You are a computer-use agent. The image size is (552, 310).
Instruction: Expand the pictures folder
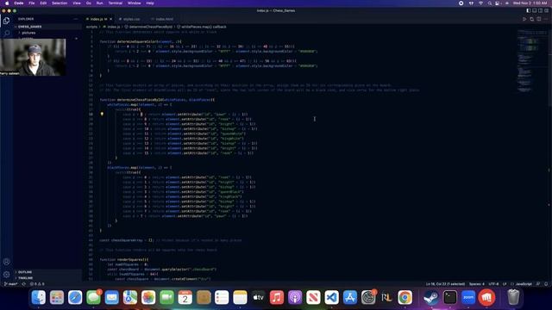point(28,33)
